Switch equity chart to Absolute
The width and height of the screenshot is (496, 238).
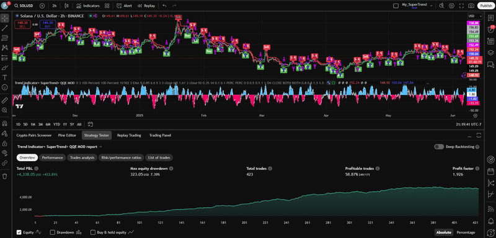pos(443,232)
